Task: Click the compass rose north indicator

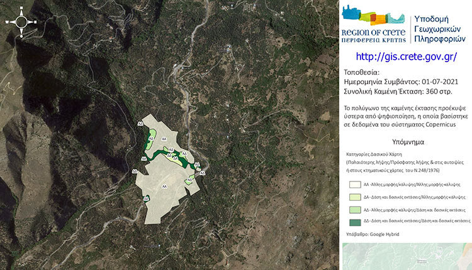Action: [21, 22]
